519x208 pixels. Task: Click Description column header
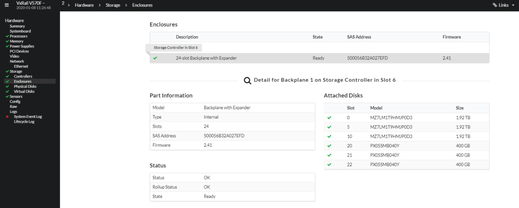coord(187,37)
